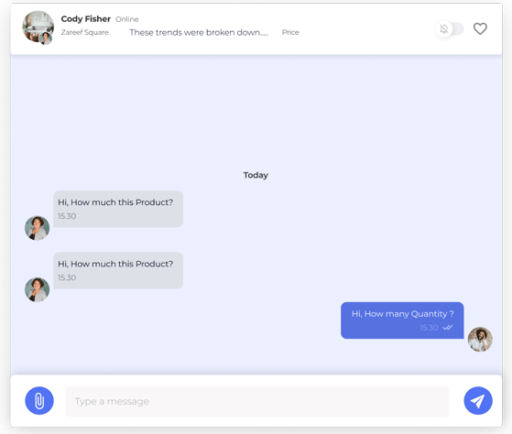Select the 'Hi, How many Quantity ?' message
Image resolution: width=512 pixels, height=434 pixels.
pyautogui.click(x=402, y=320)
